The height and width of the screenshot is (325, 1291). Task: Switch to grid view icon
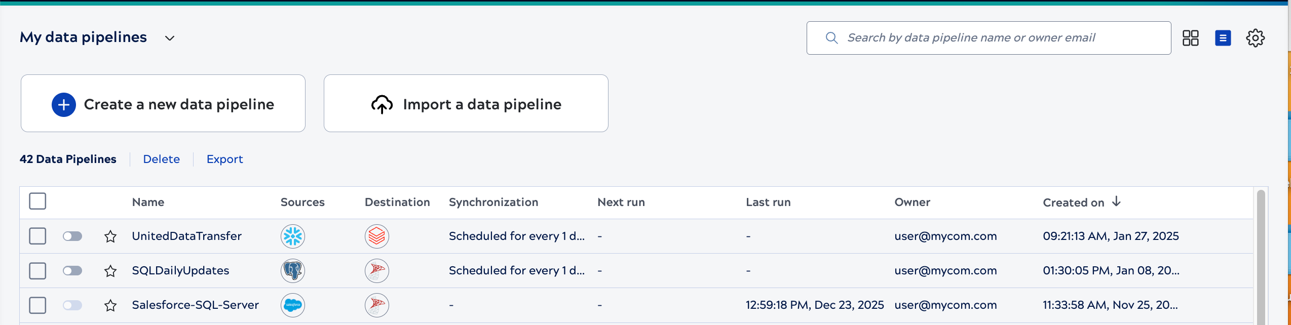[x=1190, y=38]
